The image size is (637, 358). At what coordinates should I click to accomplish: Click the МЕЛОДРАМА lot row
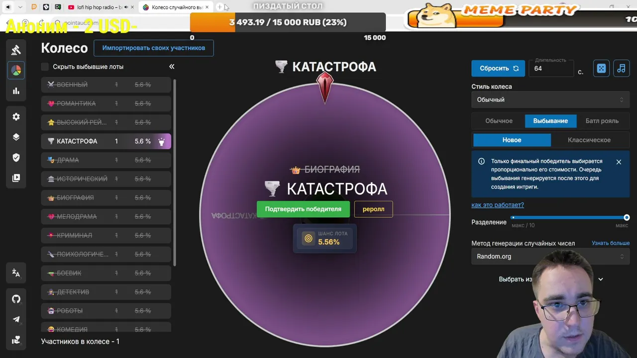pyautogui.click(x=106, y=217)
